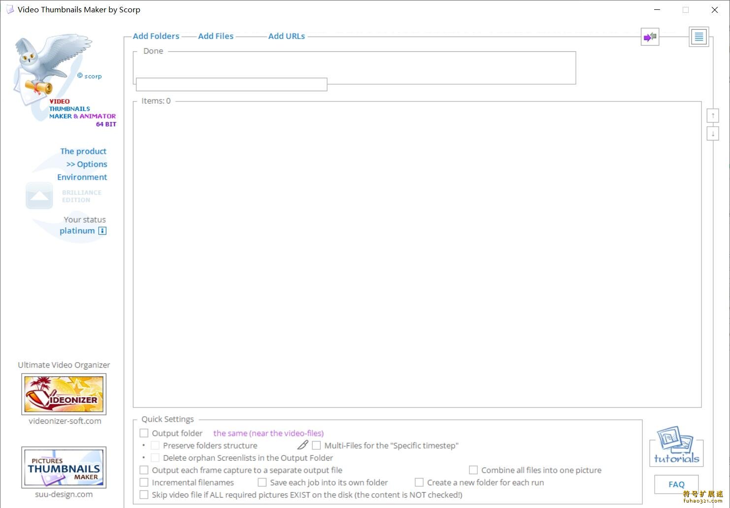Enable the Output folder checkbox
The image size is (730, 508).
144,433
